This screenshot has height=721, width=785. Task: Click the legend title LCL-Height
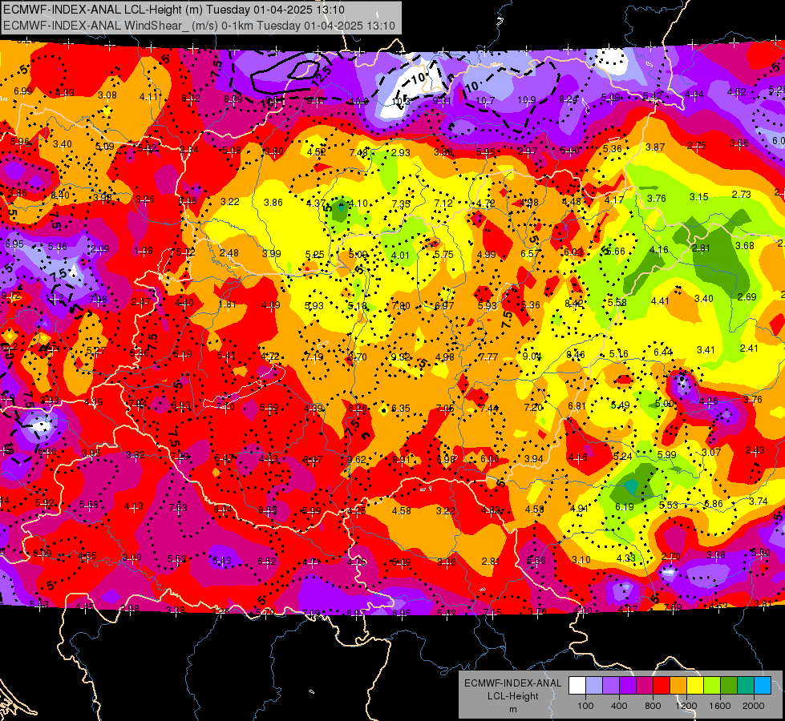[x=512, y=696]
